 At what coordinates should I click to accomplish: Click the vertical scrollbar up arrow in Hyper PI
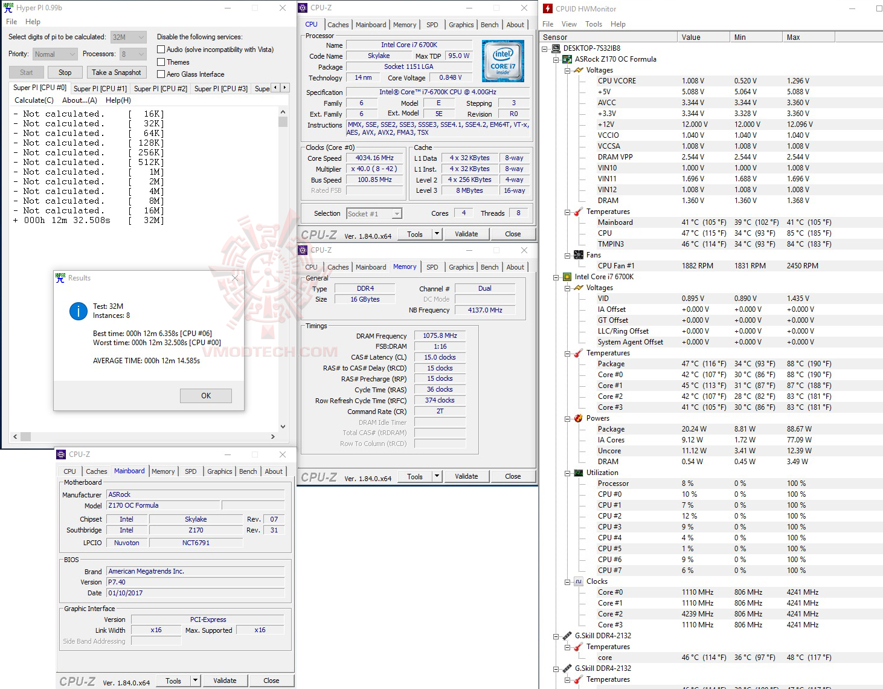pos(283,112)
